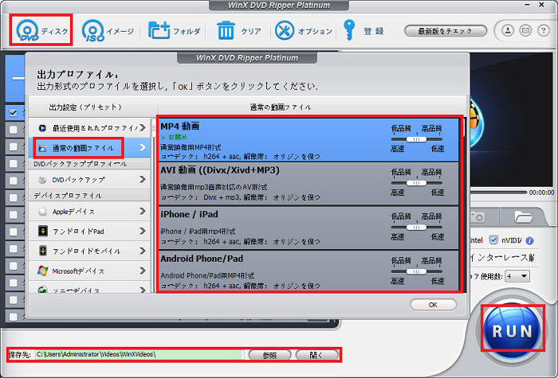558x378 pixels.
Task: Open the output folder tab icon
Action: coord(523,216)
